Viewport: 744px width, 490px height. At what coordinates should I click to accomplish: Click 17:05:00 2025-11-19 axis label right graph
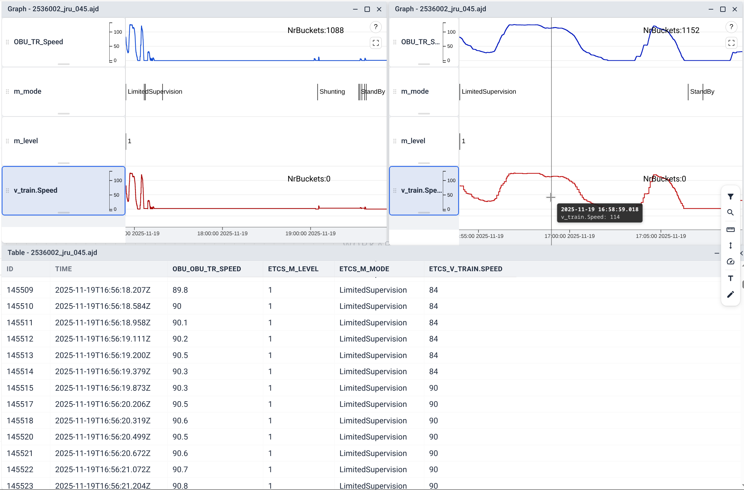(661, 236)
